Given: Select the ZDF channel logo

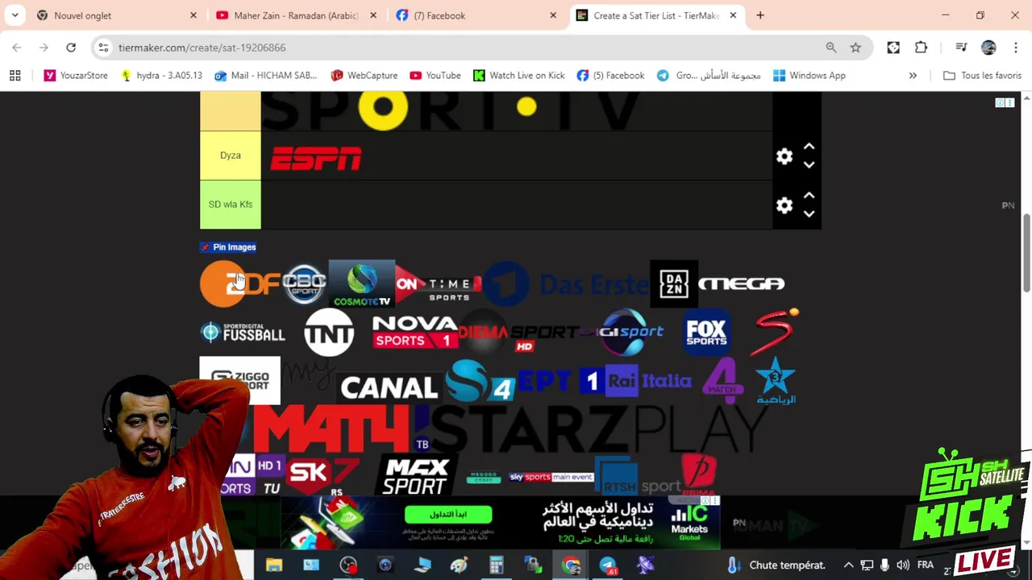Looking at the screenshot, I should (239, 284).
